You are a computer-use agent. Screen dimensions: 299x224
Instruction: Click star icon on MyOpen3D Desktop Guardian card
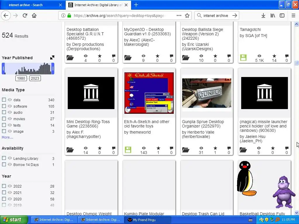coord(157,56)
